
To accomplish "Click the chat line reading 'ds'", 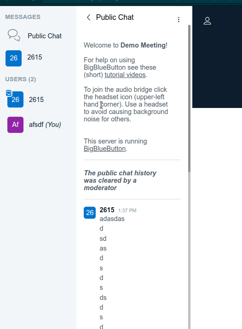I will [x=103, y=298].
